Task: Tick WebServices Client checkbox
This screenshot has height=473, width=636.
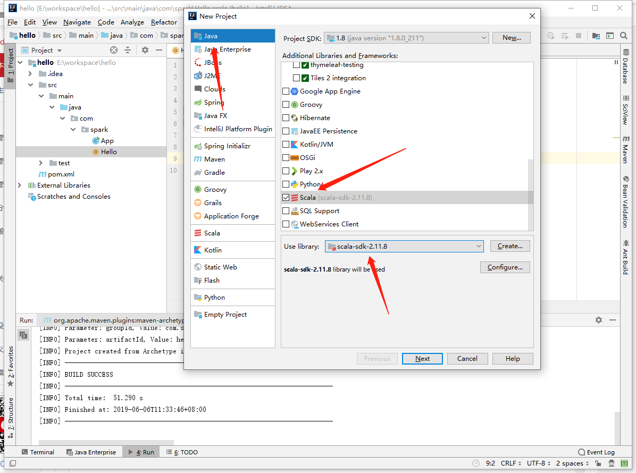Action: [x=286, y=224]
